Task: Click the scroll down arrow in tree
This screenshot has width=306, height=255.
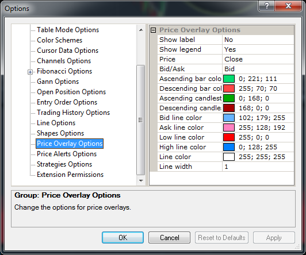Action: coord(141,180)
